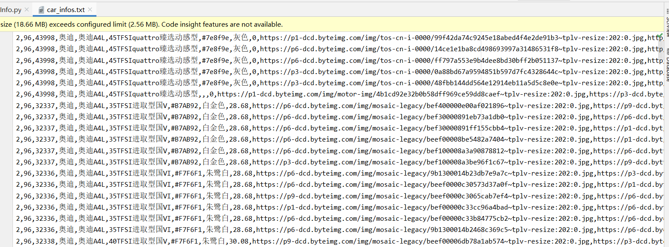Select the car_infos.txt tab
The height and width of the screenshot is (247, 669).
(x=65, y=9)
